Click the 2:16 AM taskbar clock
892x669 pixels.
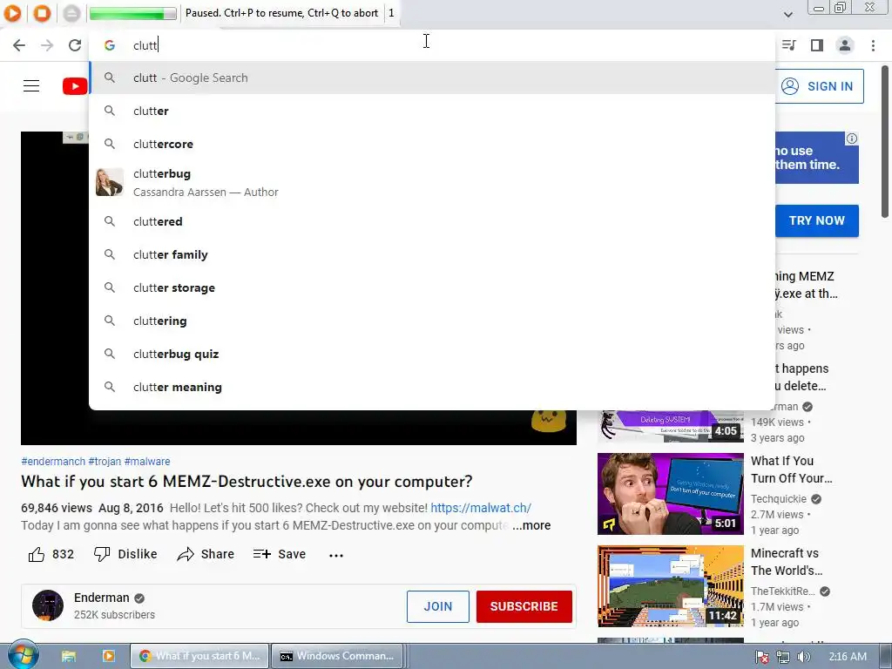(x=848, y=657)
